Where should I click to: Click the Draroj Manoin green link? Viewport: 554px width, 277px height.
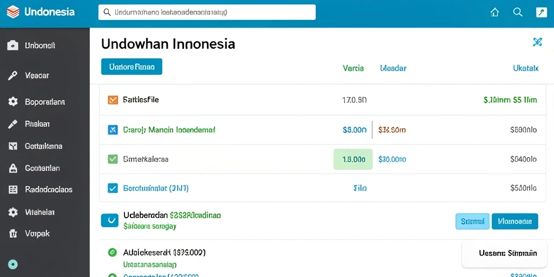pyautogui.click(x=169, y=130)
